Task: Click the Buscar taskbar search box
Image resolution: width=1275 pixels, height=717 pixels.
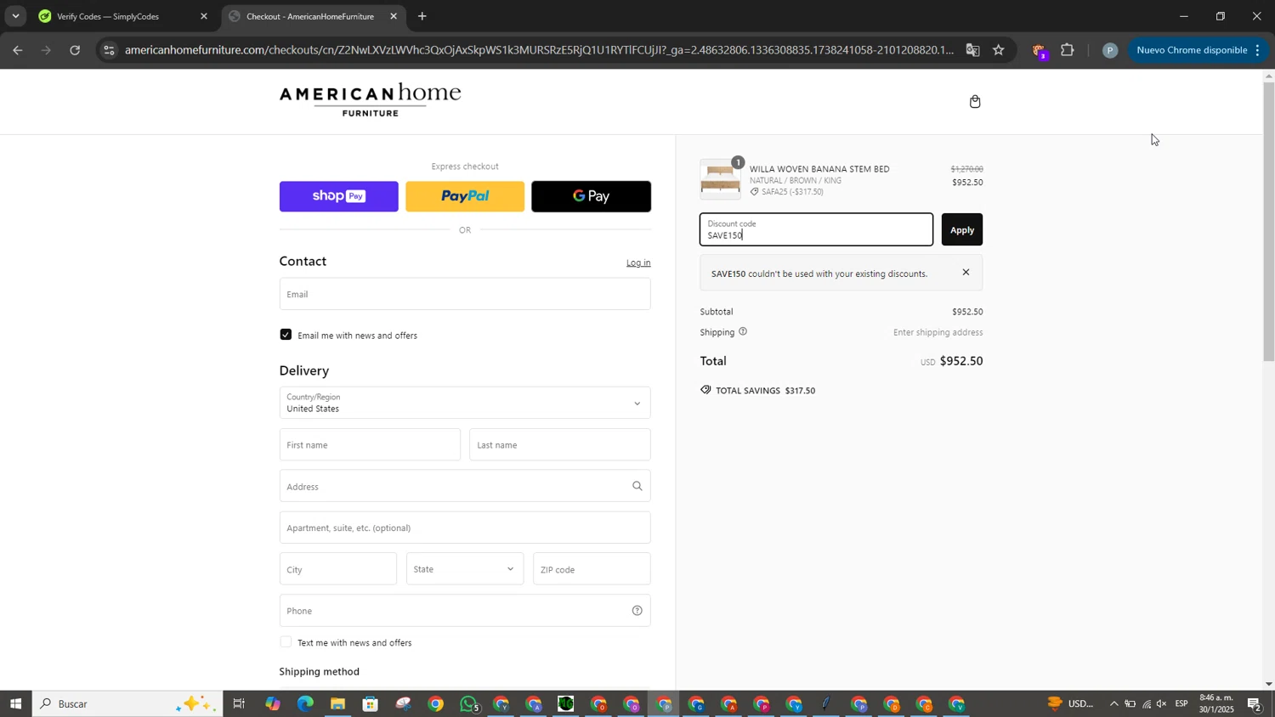Action: [127, 703]
